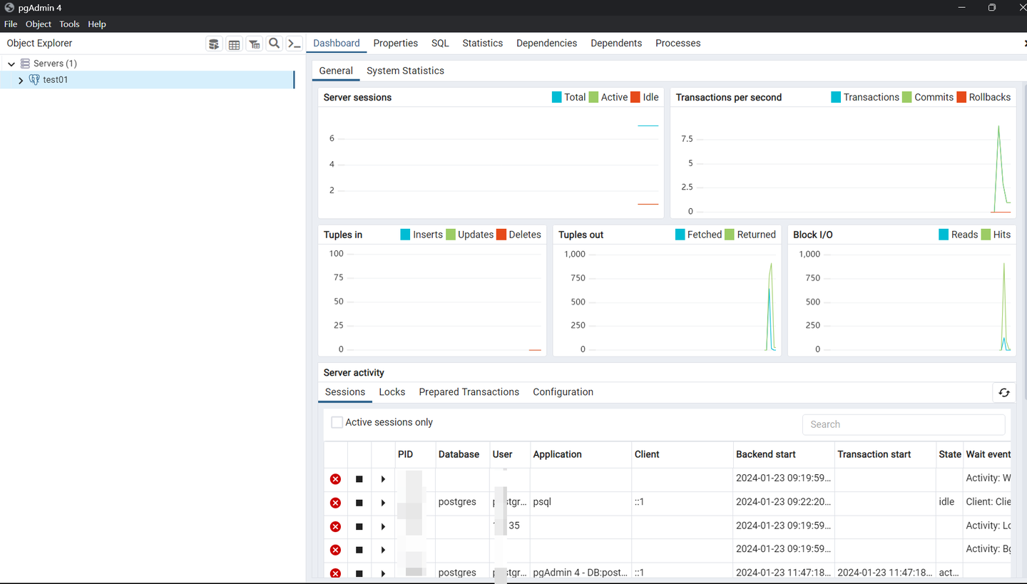
Task: Open the Tools menu
Action: tap(69, 24)
